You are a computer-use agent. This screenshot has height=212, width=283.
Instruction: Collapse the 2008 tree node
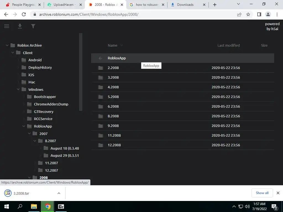29,177
